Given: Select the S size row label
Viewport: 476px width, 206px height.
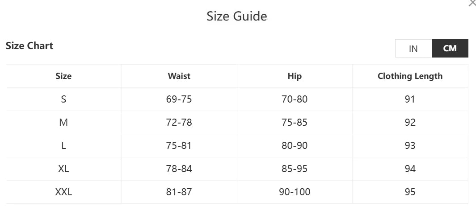Looking at the screenshot, I should 63,99.
